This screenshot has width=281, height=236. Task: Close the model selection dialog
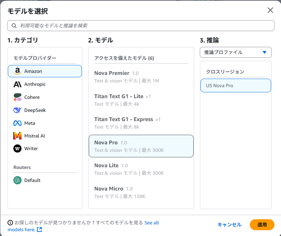coord(270,10)
